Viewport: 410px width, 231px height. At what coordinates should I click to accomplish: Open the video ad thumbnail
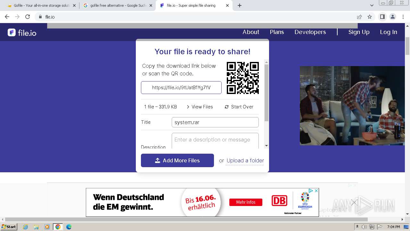pos(352,106)
